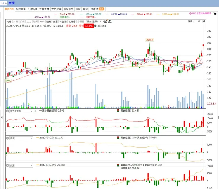Click the 庫存27940.95 (11.1%) legend

(x=50, y=138)
